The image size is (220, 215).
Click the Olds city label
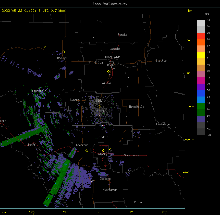point(99,101)
